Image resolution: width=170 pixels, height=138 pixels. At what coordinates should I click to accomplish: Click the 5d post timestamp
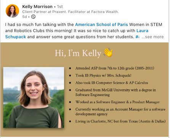point(24,17)
